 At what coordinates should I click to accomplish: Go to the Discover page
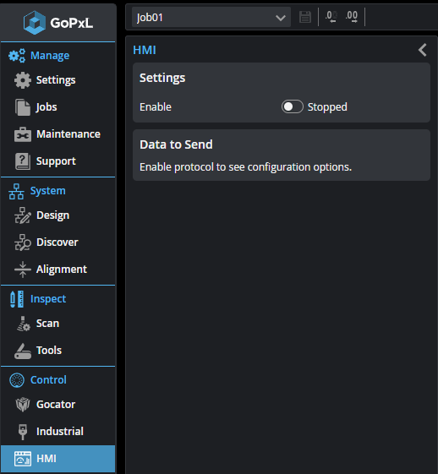click(x=58, y=242)
